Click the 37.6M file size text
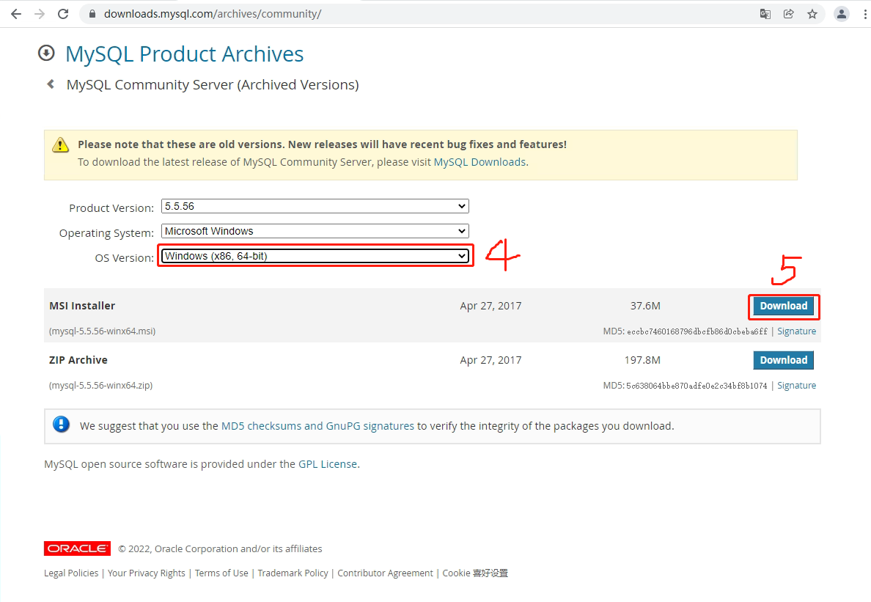This screenshot has width=871, height=602. tap(645, 306)
